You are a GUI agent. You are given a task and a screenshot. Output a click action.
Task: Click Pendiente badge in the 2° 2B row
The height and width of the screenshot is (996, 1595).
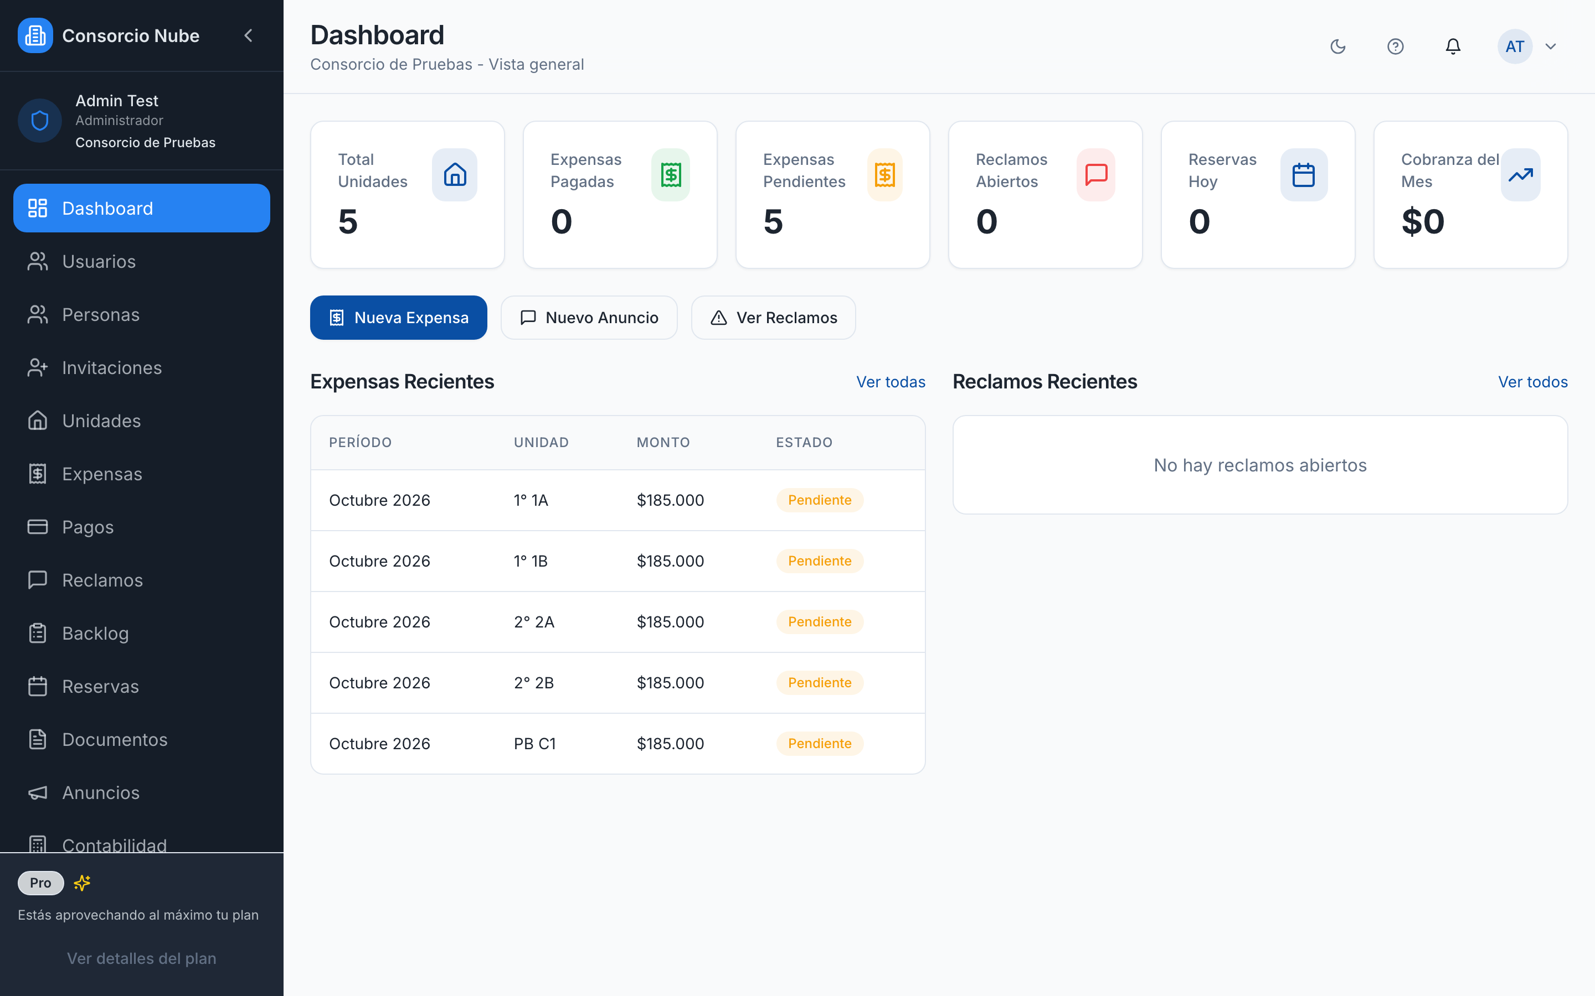pyautogui.click(x=820, y=682)
